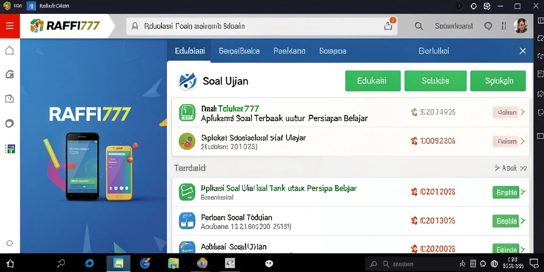
Task: Switch to the SeigeiBraica tab
Action: pyautogui.click(x=239, y=51)
